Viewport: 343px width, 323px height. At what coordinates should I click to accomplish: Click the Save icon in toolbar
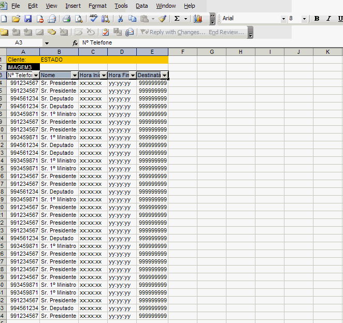click(x=28, y=19)
